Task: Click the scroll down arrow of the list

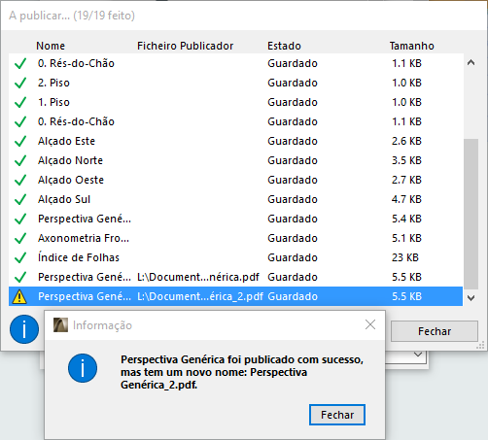Action: point(471,297)
